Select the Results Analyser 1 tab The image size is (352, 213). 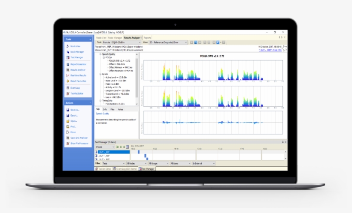133,38
